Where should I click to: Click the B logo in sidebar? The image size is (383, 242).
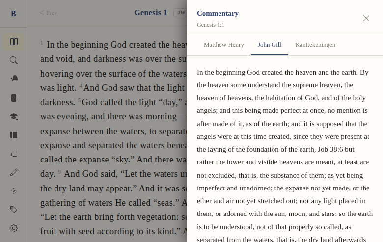[13, 14]
